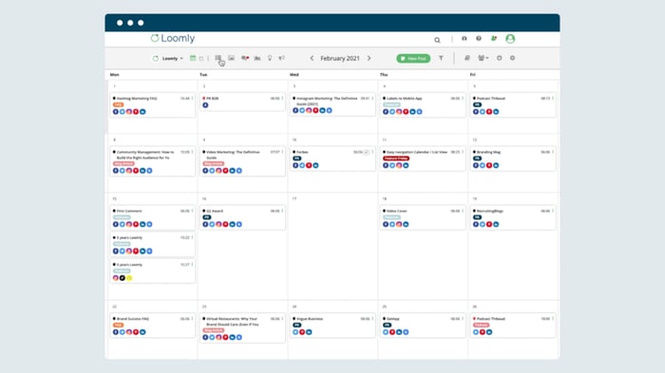
Task: Open Community Management post on day 8
Action: 145,155
